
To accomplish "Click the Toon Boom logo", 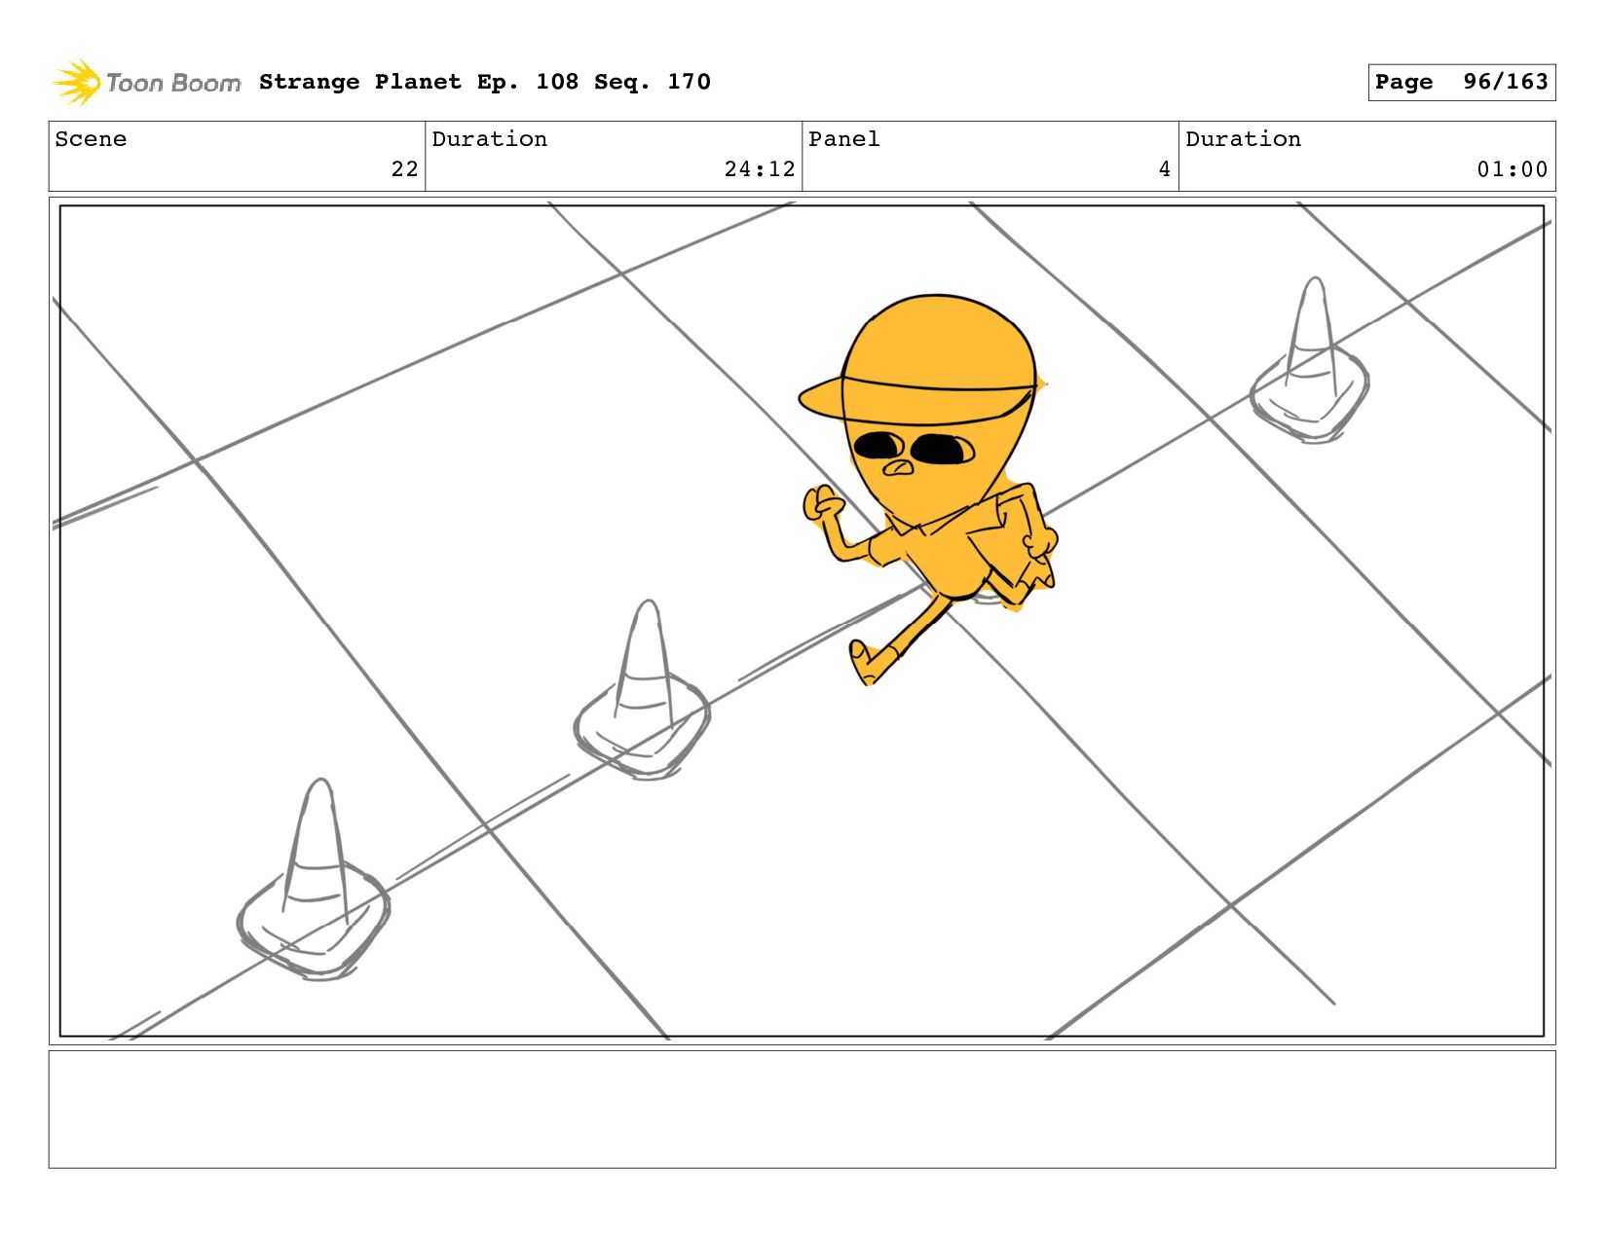I will coord(146,83).
